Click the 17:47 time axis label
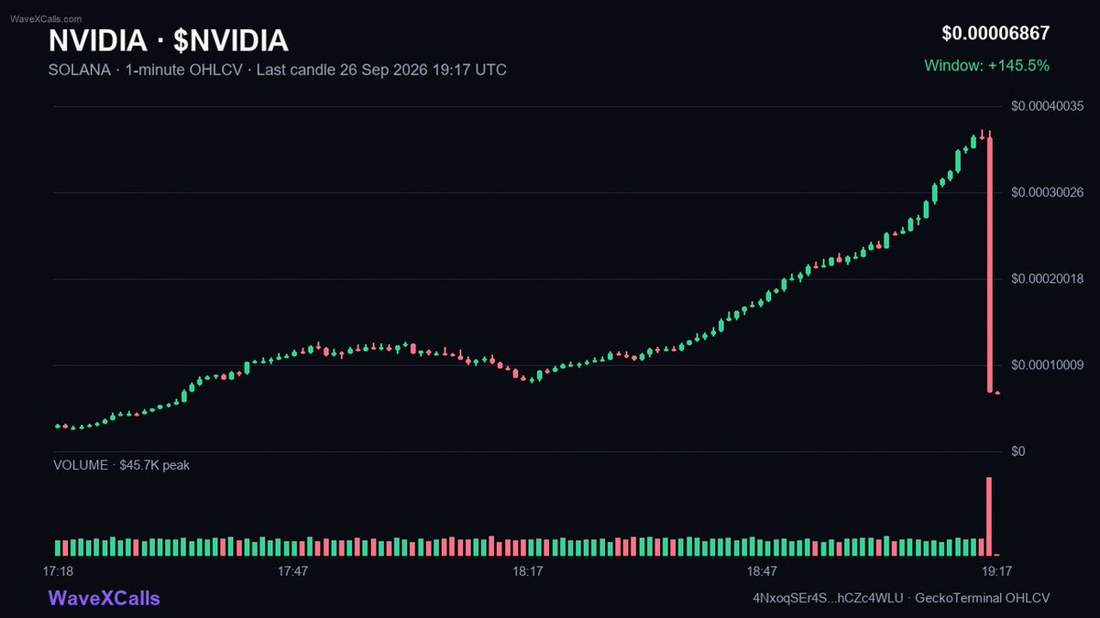This screenshot has height=618, width=1100. [x=292, y=571]
